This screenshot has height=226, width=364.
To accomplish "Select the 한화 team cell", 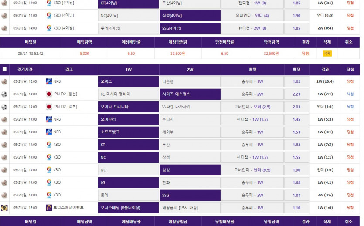I will click(190, 182).
